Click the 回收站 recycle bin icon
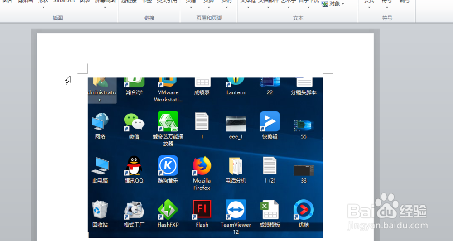The image size is (453, 241). pyautogui.click(x=100, y=210)
